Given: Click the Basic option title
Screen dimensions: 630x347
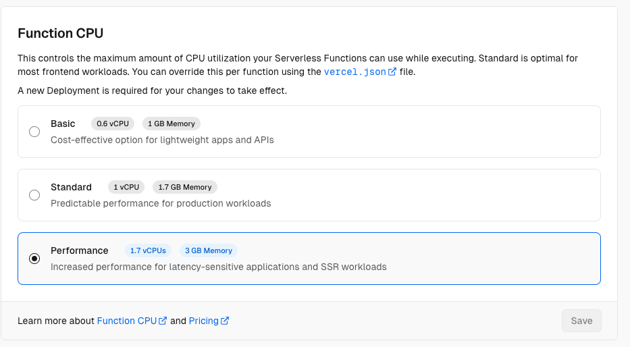Looking at the screenshot, I should tap(63, 124).
